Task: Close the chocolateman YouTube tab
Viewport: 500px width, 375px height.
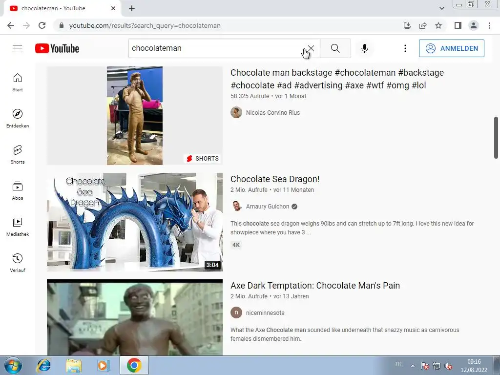Action: click(x=113, y=8)
